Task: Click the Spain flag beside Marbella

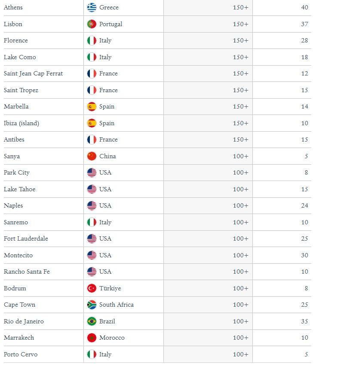Action: coord(92,107)
